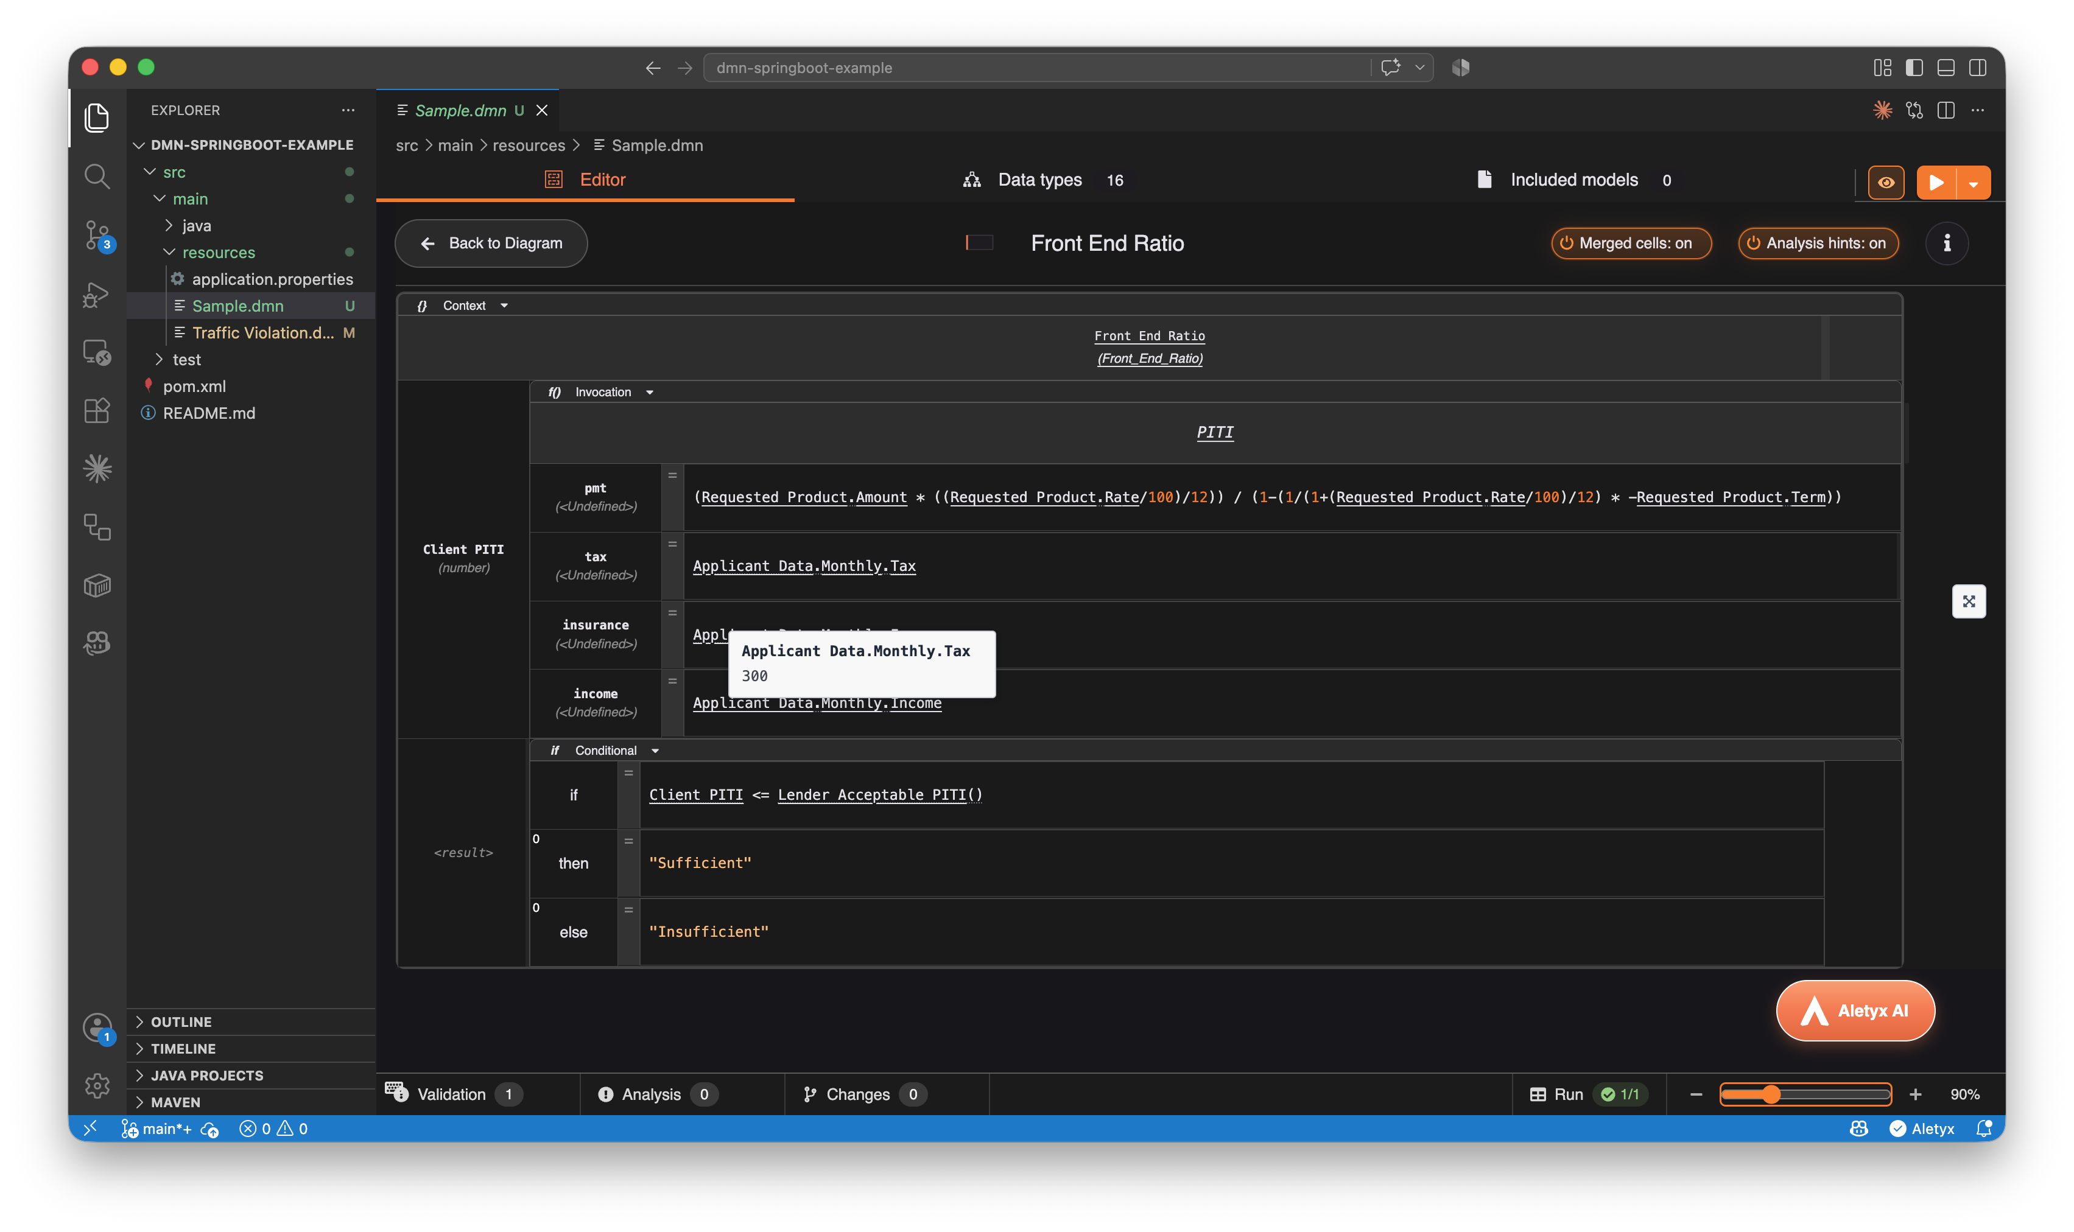Click the expand/fullscreen icon on the editor's right edge

(1969, 601)
